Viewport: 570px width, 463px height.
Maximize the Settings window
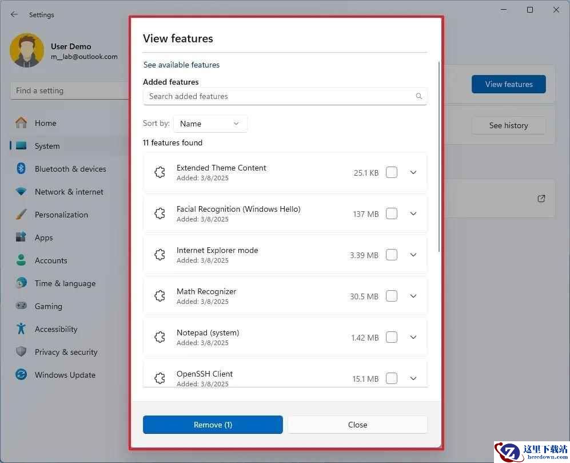[530, 10]
